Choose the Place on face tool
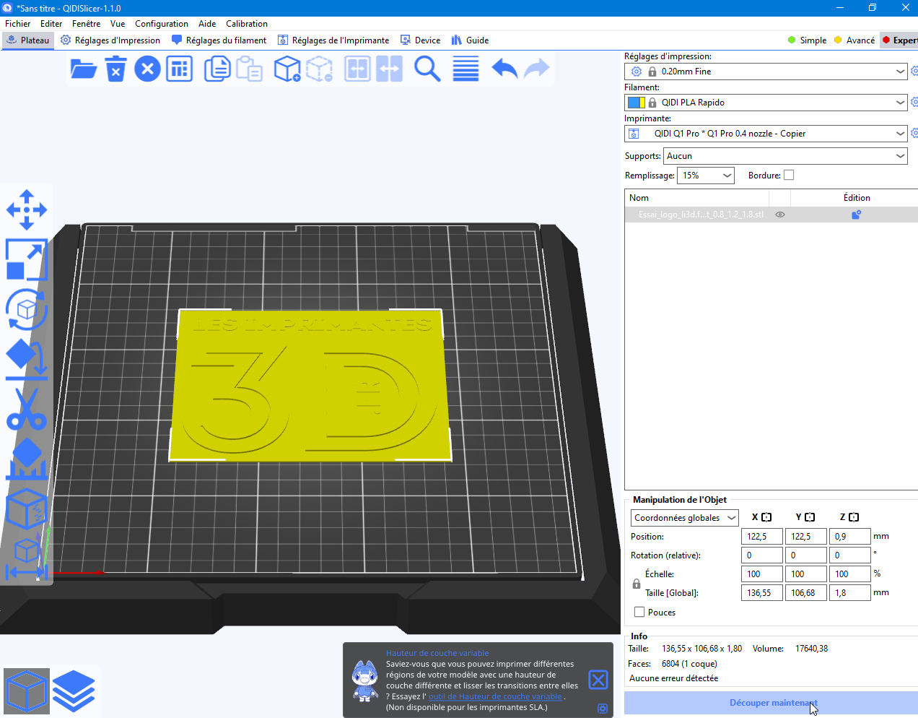 click(27, 359)
